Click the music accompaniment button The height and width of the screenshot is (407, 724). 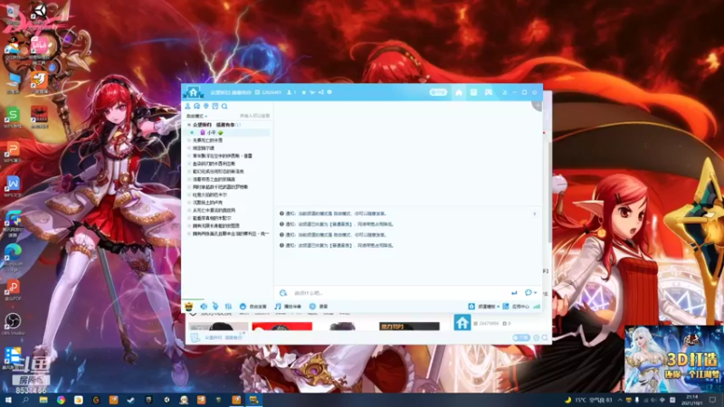click(288, 307)
